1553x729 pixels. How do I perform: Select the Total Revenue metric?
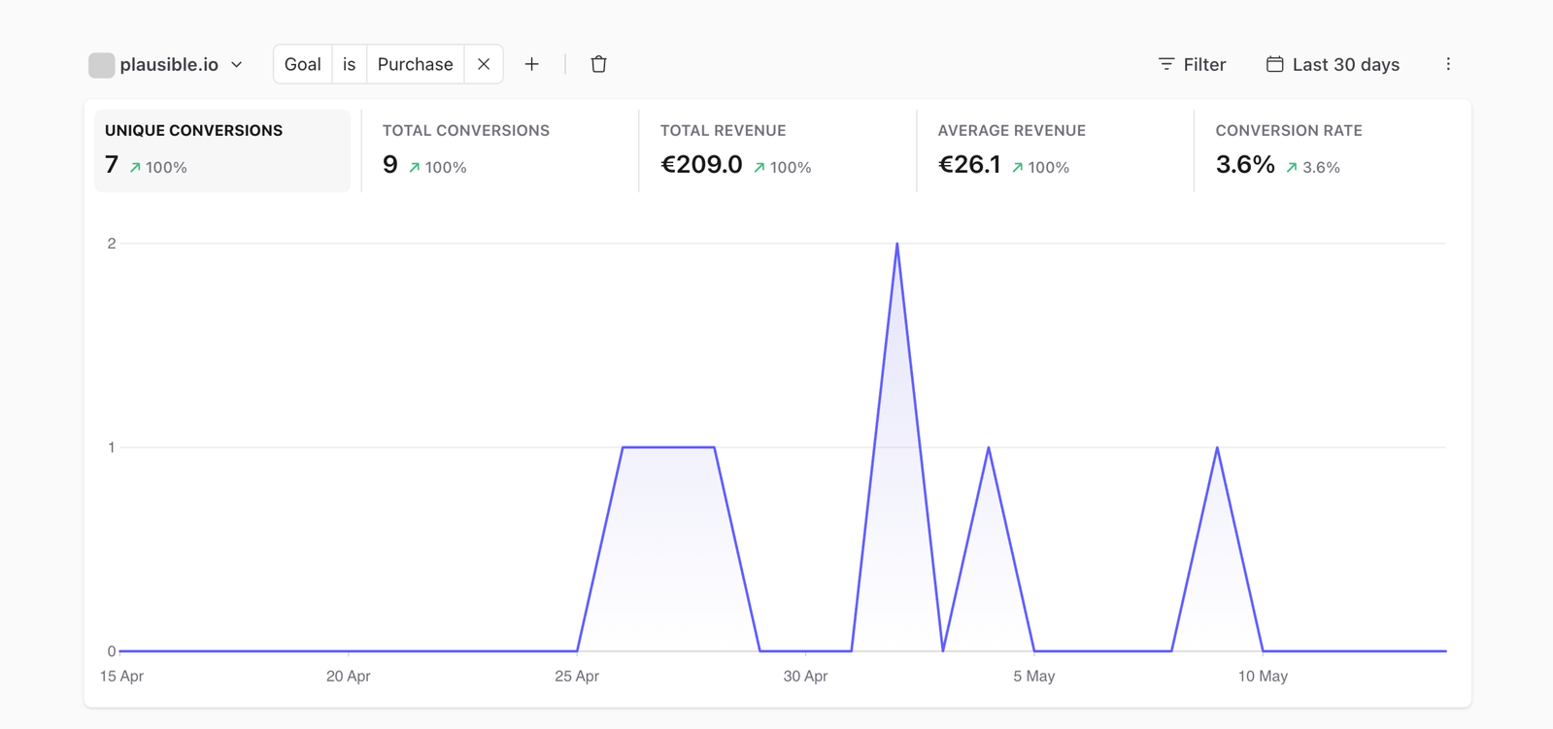tap(777, 150)
